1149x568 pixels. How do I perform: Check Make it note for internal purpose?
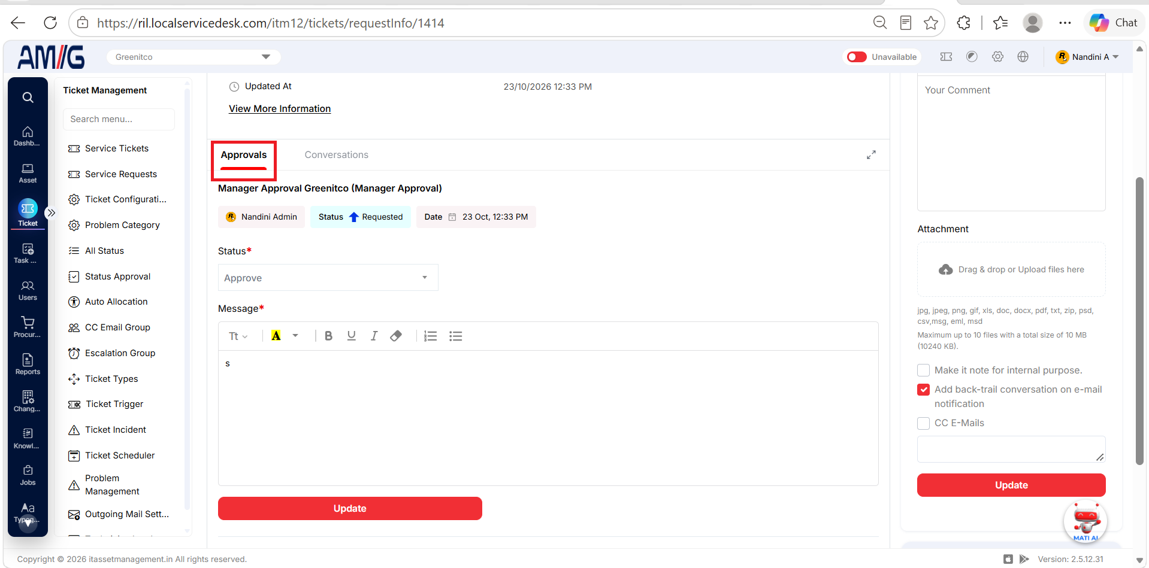(x=923, y=370)
